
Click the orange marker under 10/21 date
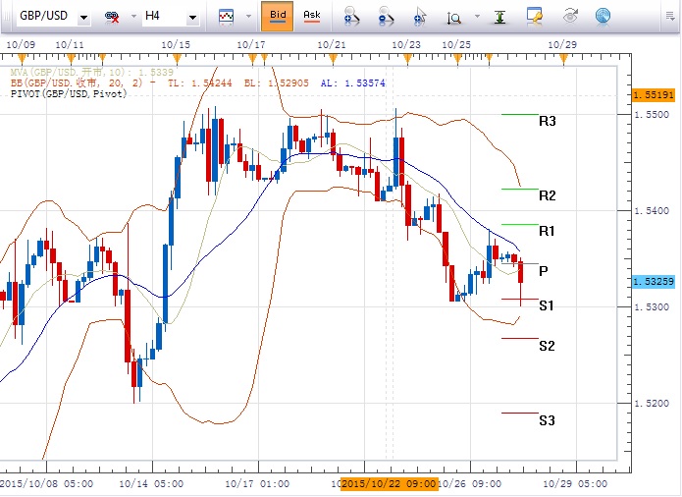(x=333, y=58)
